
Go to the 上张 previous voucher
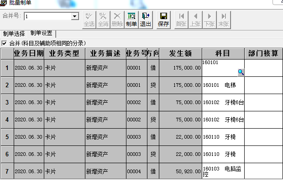(195, 20)
